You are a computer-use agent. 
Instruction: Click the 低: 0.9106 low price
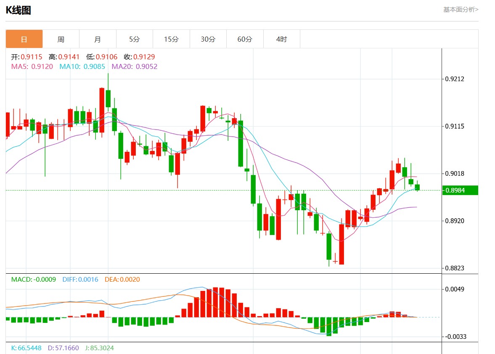(102, 57)
